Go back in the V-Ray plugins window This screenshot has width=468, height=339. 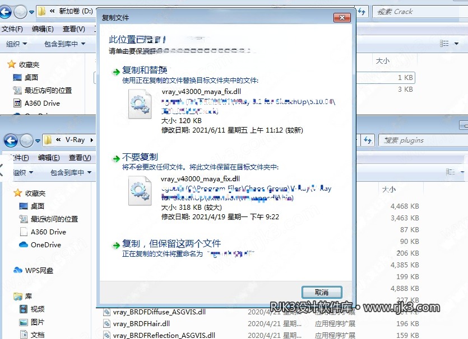pos(11,140)
